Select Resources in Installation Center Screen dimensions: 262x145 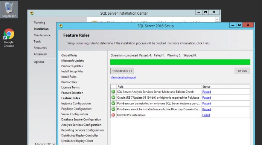tap(40, 48)
